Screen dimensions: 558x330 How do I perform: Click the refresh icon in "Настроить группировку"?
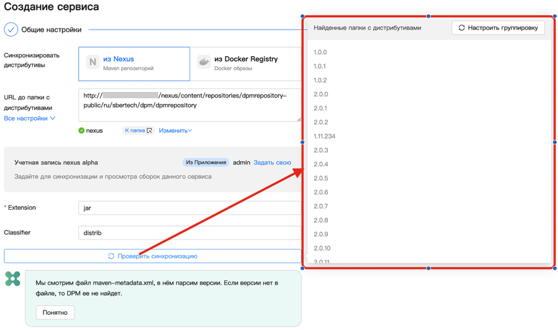point(462,28)
